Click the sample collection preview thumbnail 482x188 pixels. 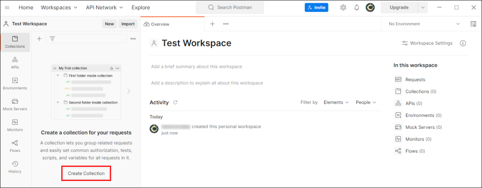coord(86,92)
